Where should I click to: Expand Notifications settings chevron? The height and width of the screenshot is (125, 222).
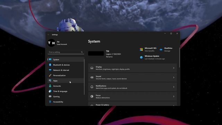[x=173, y=87]
